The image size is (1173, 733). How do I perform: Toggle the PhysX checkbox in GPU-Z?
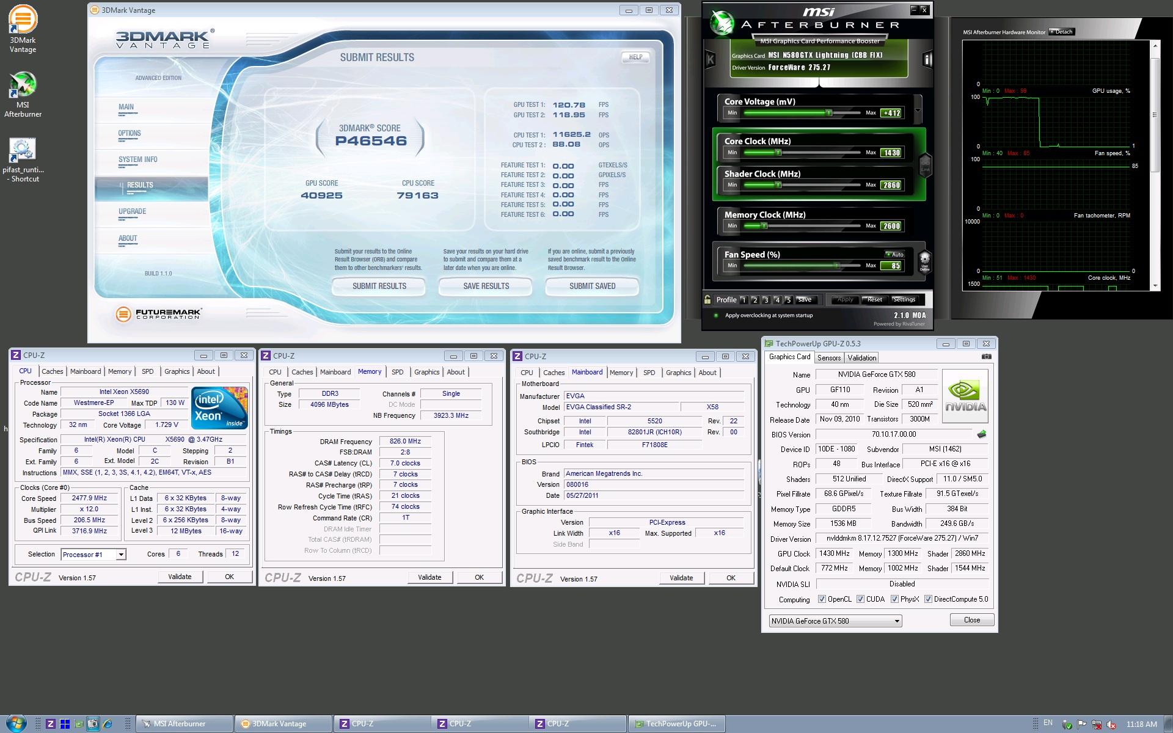(x=894, y=599)
